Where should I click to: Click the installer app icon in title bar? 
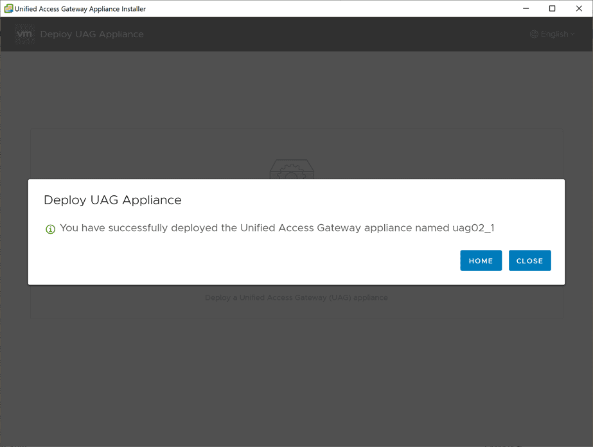pyautogui.click(x=8, y=8)
